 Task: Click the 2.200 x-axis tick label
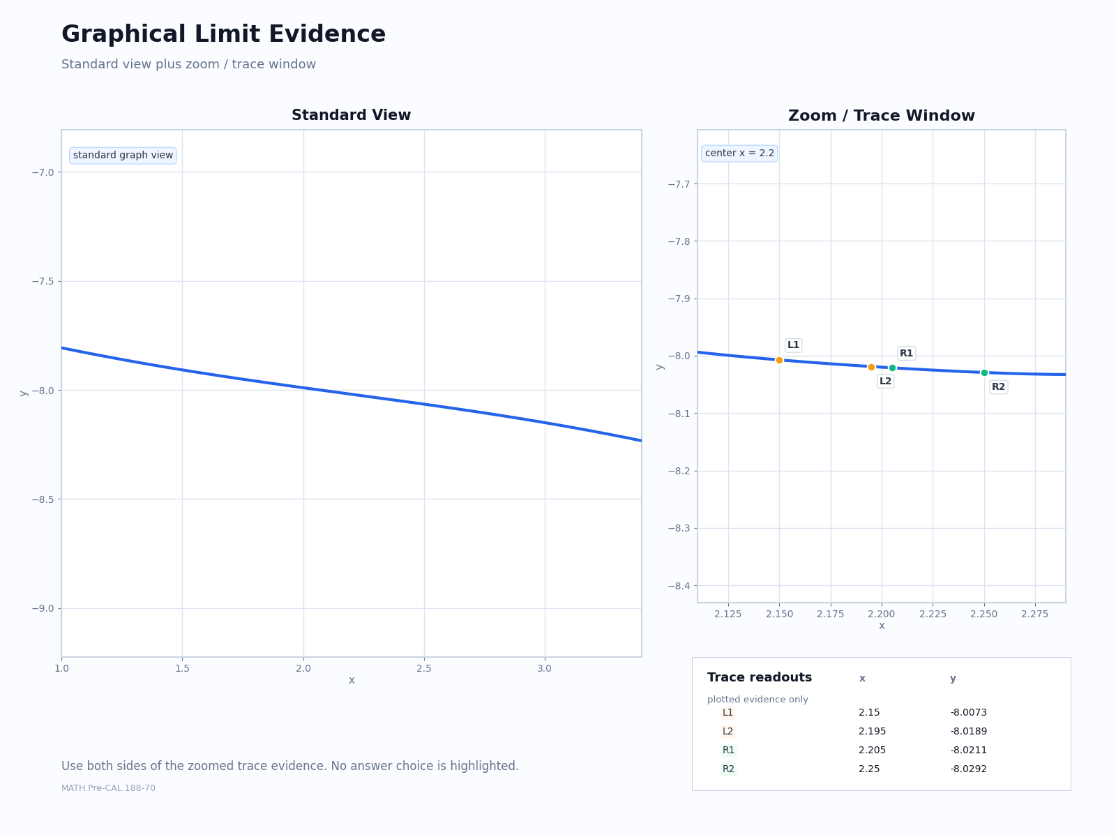tap(882, 614)
